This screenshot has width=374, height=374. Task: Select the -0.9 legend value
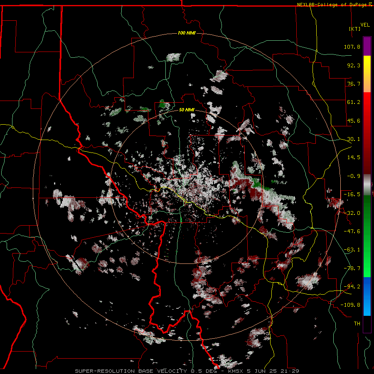pyautogui.click(x=354, y=176)
